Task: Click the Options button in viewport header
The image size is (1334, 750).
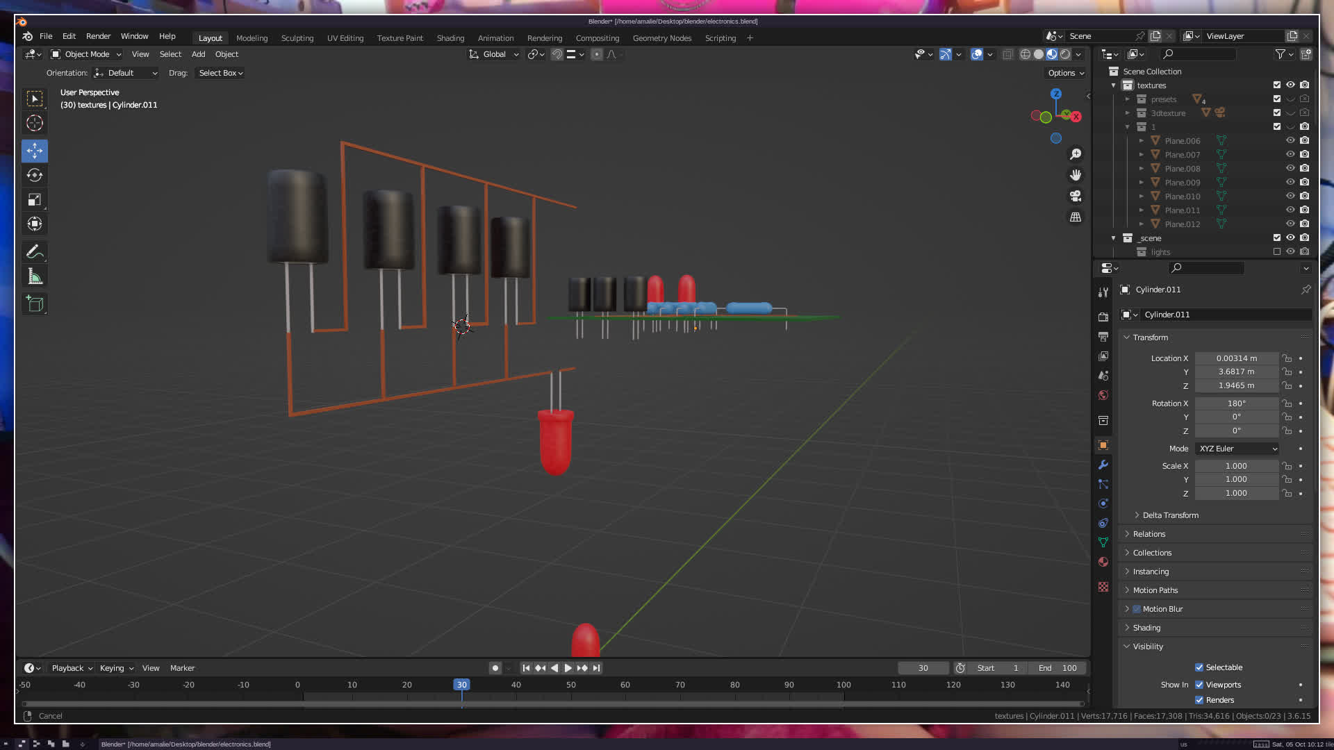Action: point(1065,73)
